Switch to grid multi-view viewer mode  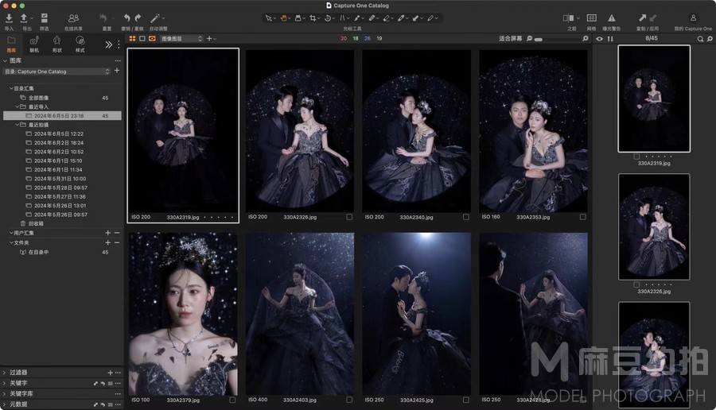(132, 39)
